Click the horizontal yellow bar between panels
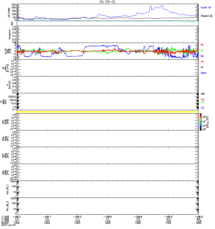This screenshot has height=229, width=215. click(107, 112)
